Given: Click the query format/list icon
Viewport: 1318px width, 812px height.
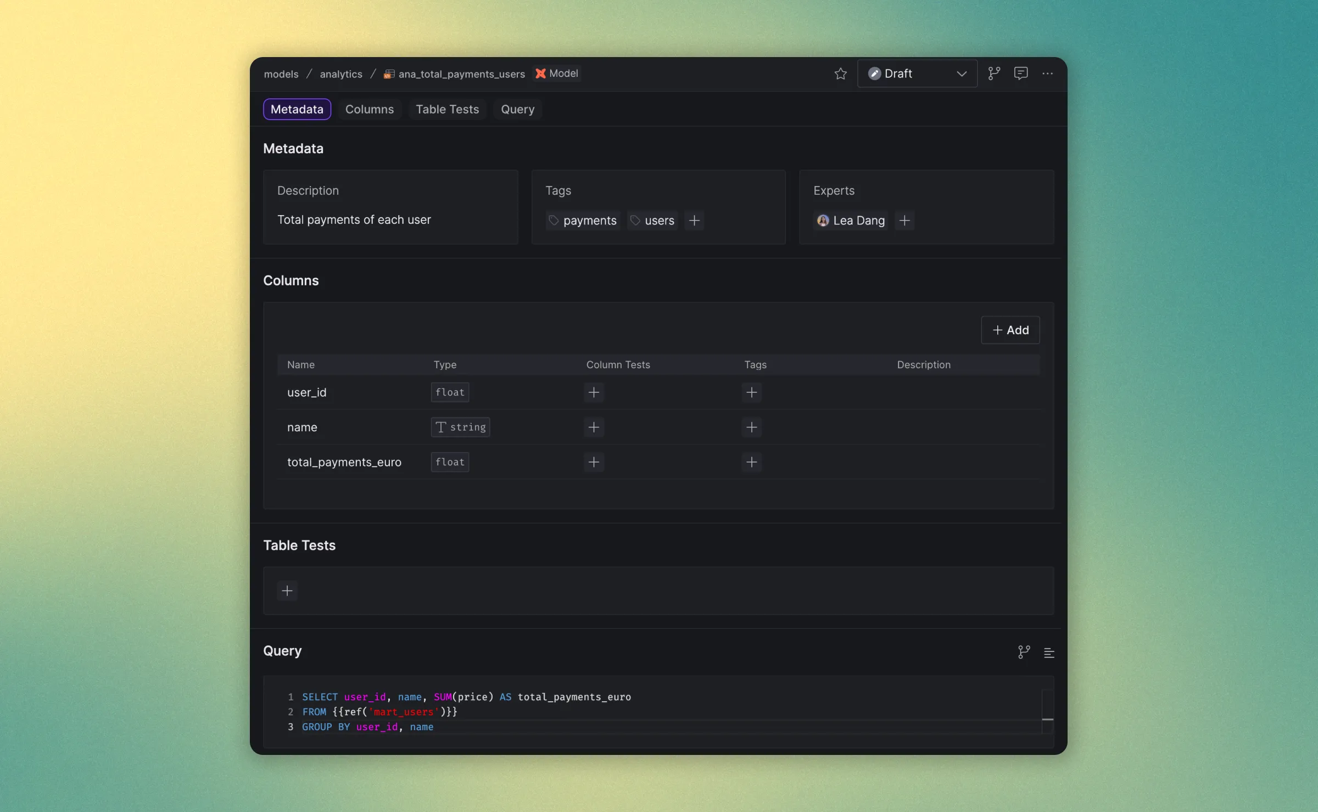Looking at the screenshot, I should tap(1048, 651).
